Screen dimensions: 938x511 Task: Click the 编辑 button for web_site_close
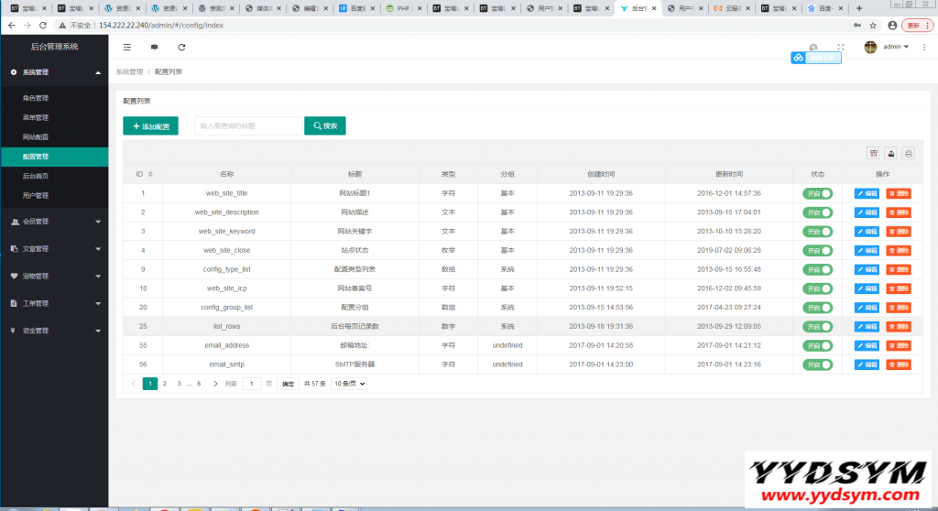click(867, 250)
